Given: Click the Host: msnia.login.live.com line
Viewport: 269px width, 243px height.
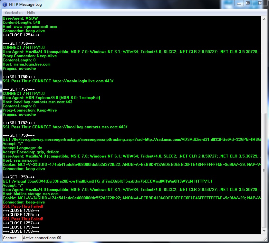Looking at the screenshot, I should [27, 64].
